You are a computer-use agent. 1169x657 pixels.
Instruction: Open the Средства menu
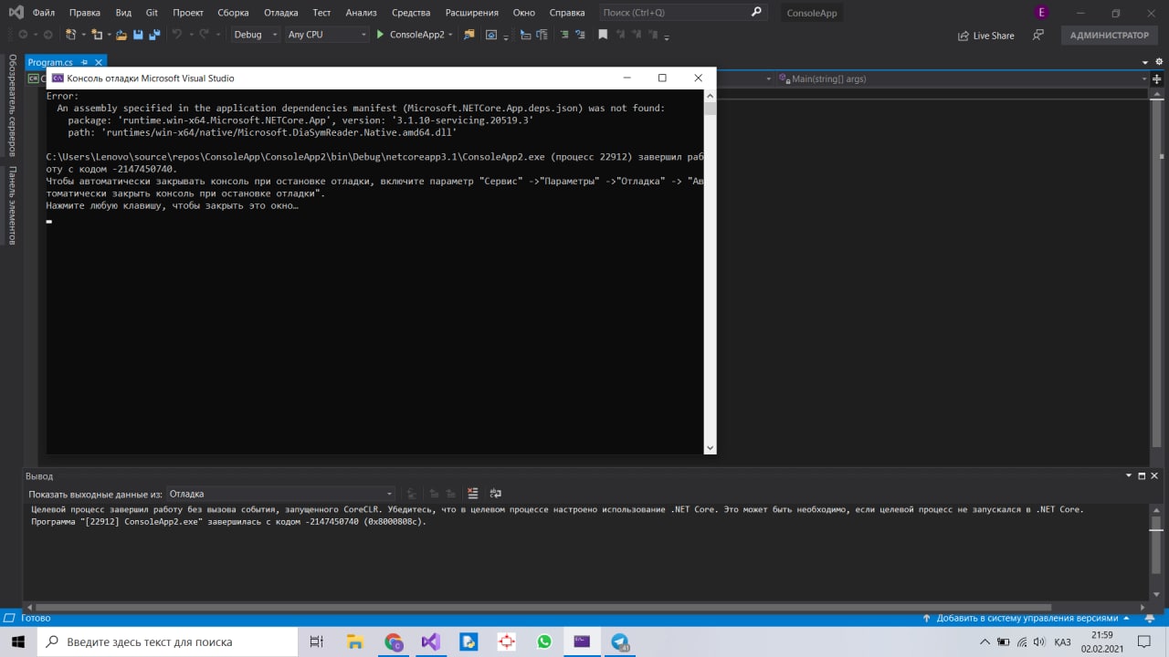(411, 13)
